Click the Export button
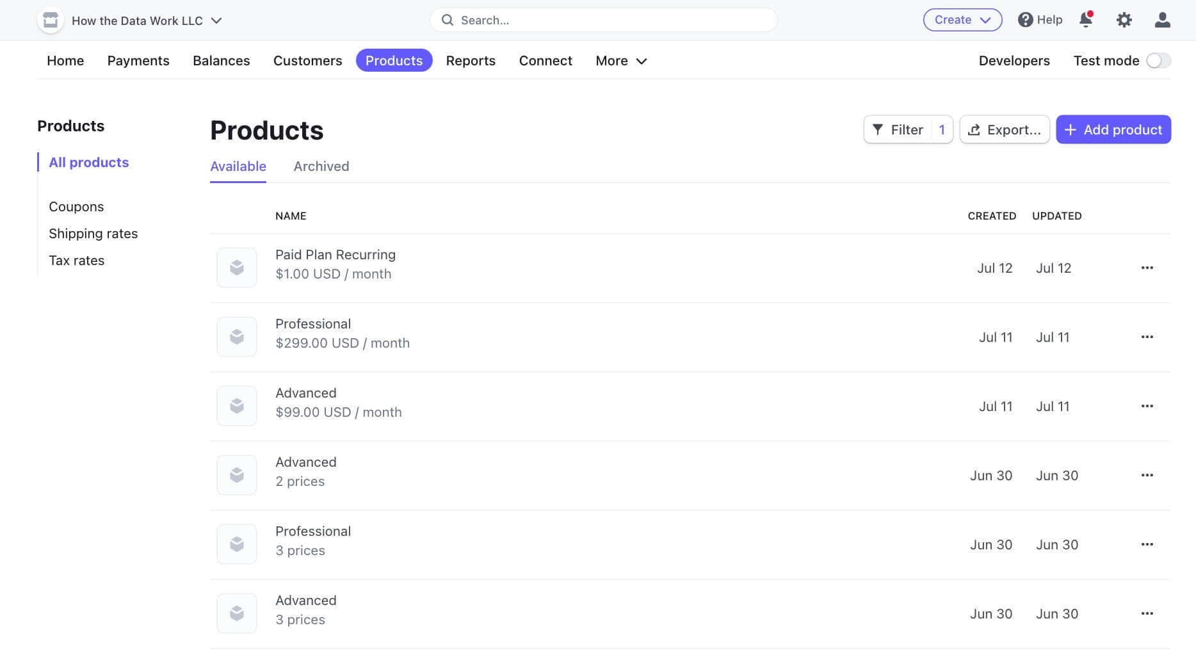The height and width of the screenshot is (662, 1196). click(x=1004, y=130)
